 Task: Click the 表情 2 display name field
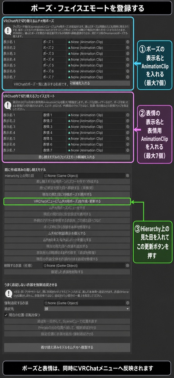pos(54,121)
